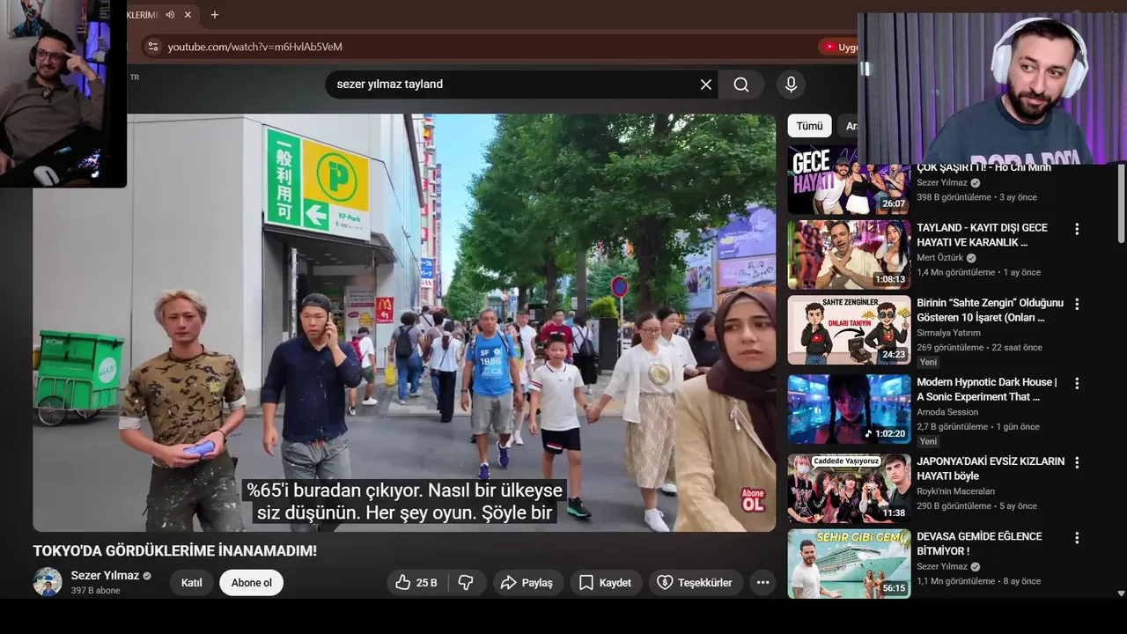Click Mert Öztürk channel name
1127x634 pixels.
(x=939, y=258)
